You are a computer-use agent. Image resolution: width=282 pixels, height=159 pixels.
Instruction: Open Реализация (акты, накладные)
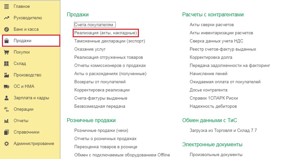[x=106, y=33]
